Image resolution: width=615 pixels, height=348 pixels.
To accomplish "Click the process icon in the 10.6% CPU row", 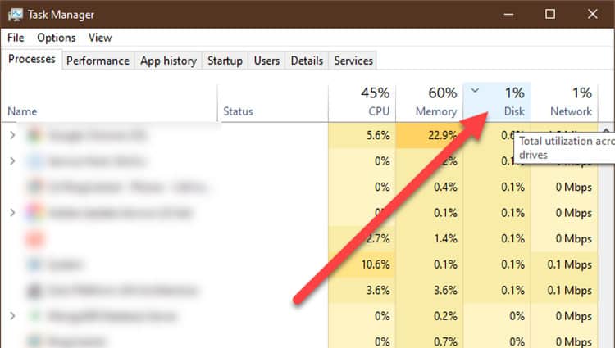I will pos(35,264).
